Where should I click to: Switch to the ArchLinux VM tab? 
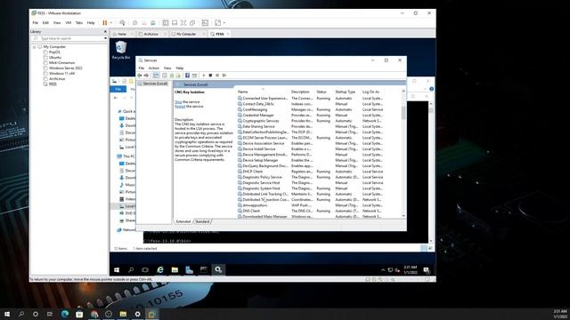coord(151,34)
